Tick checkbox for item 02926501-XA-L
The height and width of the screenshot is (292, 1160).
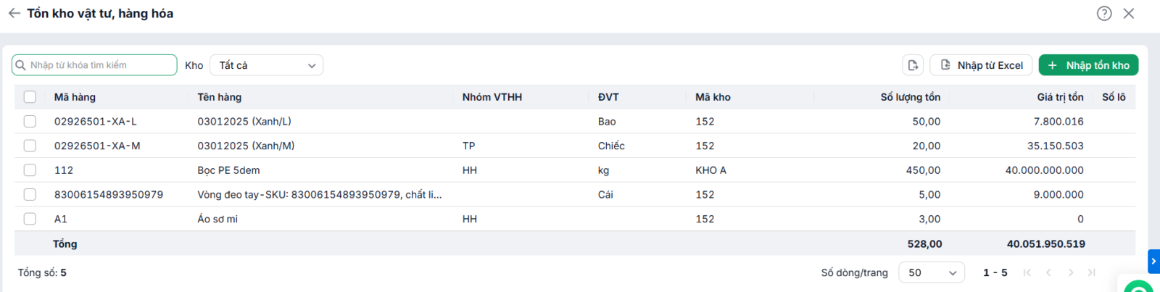(30, 122)
